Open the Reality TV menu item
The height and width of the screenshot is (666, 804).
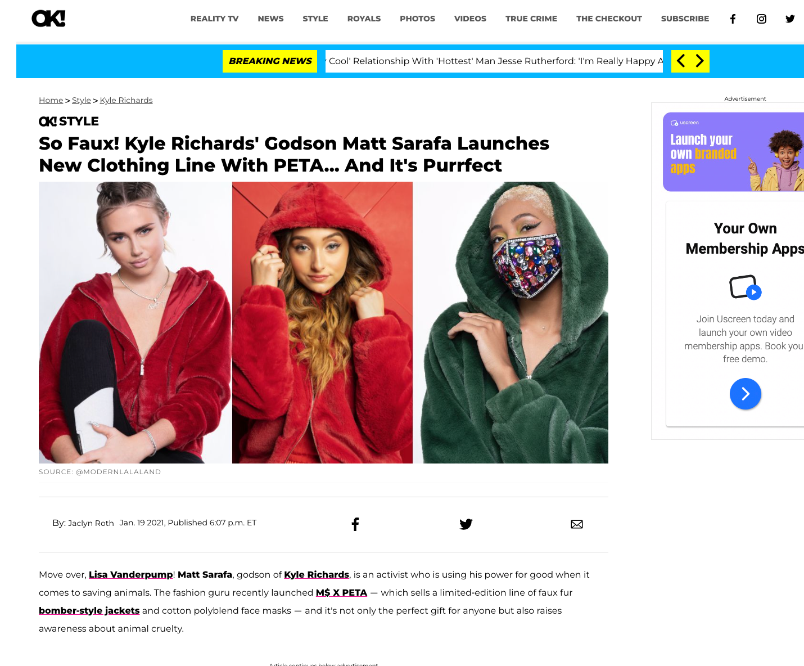(214, 19)
